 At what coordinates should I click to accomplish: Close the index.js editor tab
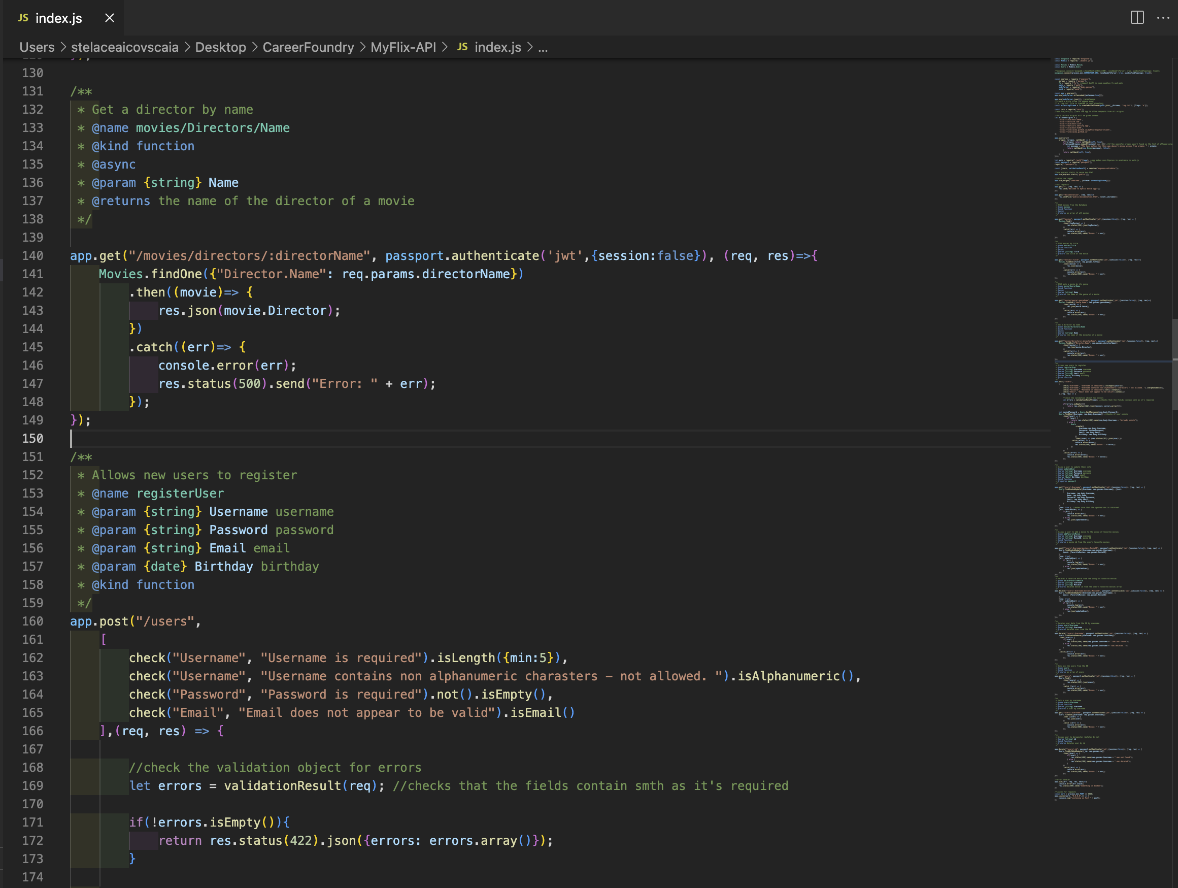(110, 18)
